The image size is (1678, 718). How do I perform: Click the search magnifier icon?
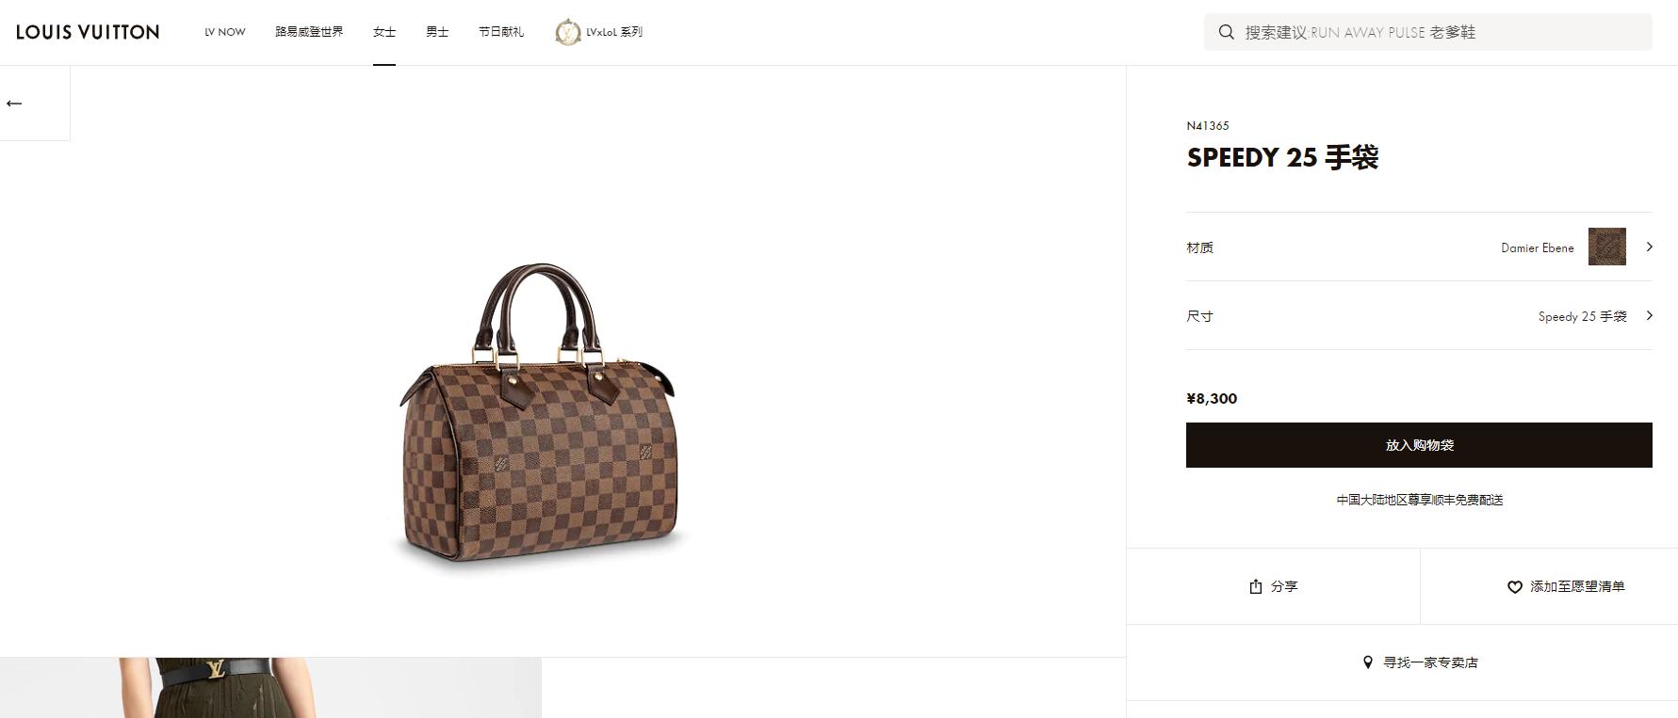point(1226,32)
